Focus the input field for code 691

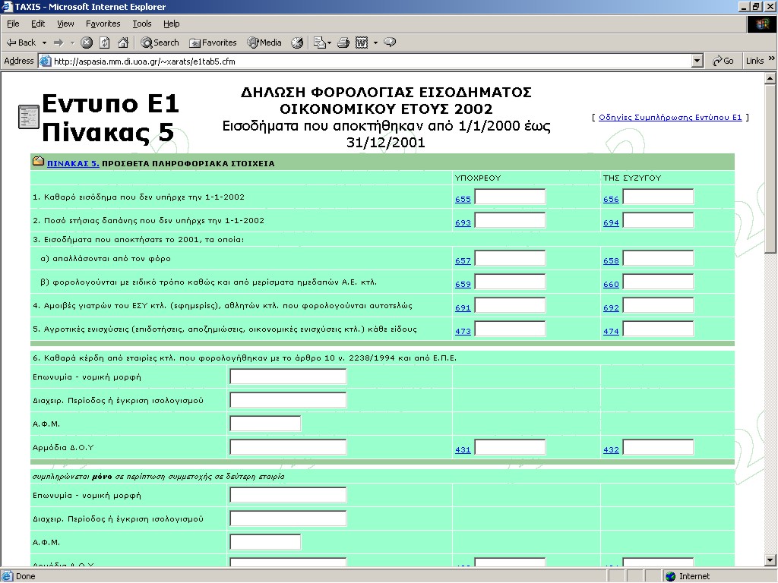coord(510,305)
